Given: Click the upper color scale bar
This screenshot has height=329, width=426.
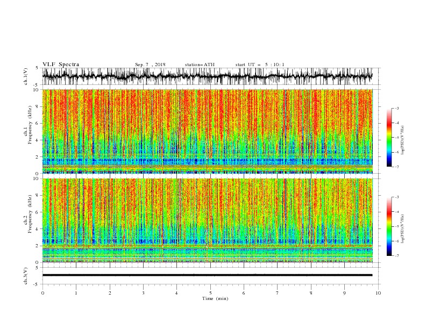Looking at the screenshot, I should [389, 138].
